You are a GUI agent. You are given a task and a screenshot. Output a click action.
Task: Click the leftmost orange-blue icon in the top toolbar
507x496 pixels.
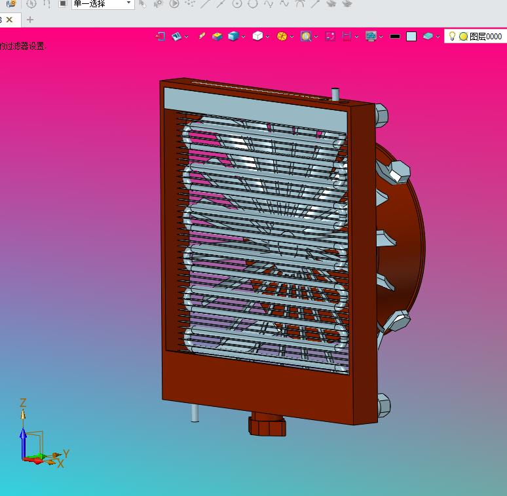point(12,3)
